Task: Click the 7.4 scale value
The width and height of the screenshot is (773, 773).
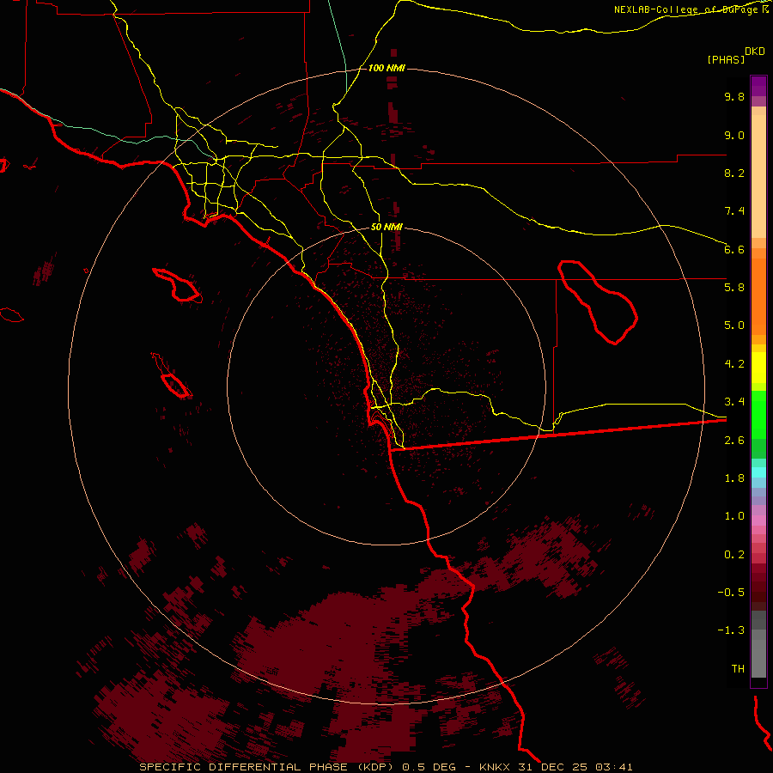Action: 734,211
